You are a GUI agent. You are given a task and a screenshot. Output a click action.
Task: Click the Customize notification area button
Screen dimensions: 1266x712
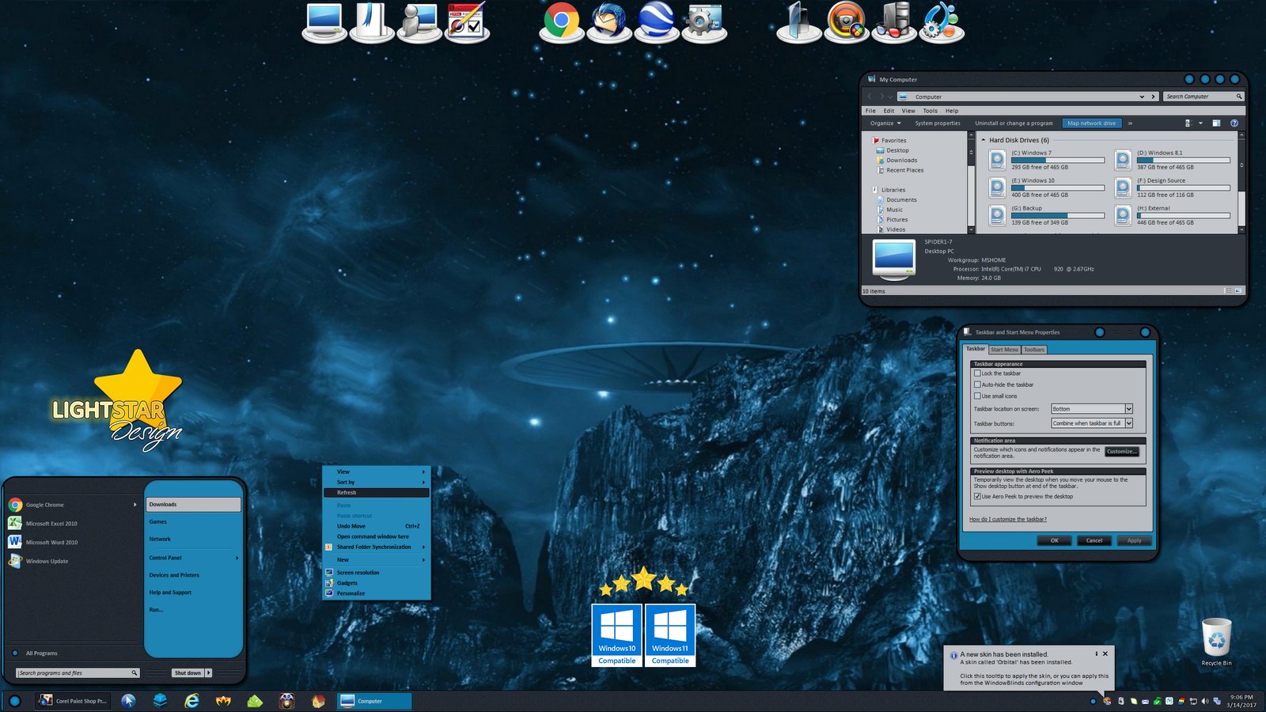(1122, 452)
